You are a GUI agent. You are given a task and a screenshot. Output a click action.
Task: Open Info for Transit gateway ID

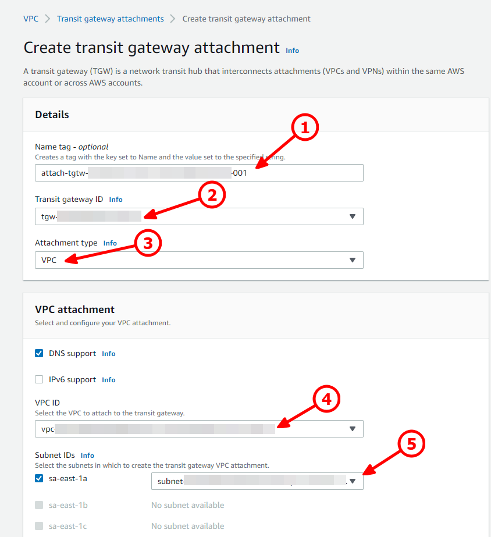pos(116,200)
